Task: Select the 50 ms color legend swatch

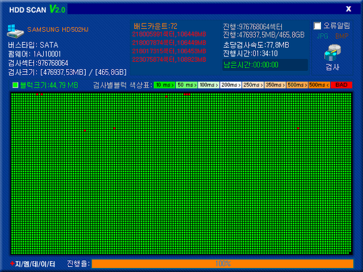Action: [x=187, y=85]
